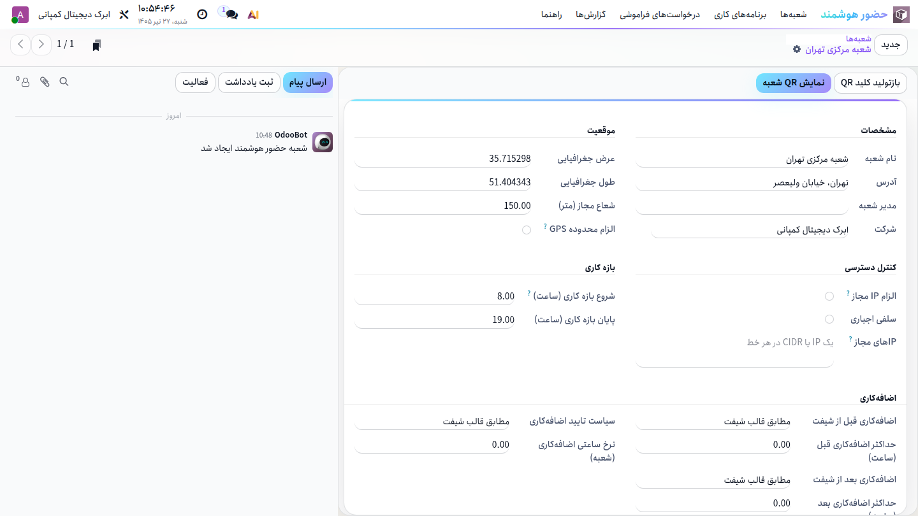Click the پایان بازه کاری input field
918x516 pixels.
(435, 320)
